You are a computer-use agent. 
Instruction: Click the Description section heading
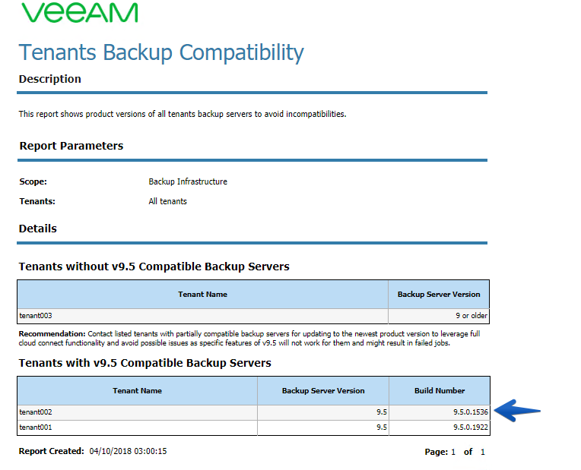pyautogui.click(x=50, y=79)
